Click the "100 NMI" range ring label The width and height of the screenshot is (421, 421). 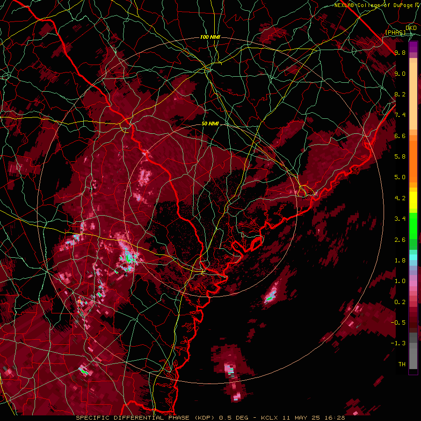(x=210, y=37)
